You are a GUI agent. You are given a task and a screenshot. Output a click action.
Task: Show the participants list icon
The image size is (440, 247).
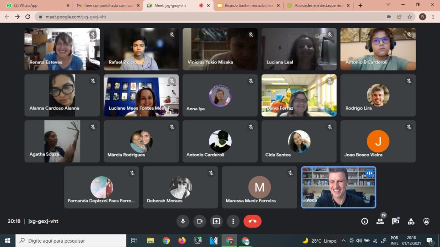coord(380,221)
